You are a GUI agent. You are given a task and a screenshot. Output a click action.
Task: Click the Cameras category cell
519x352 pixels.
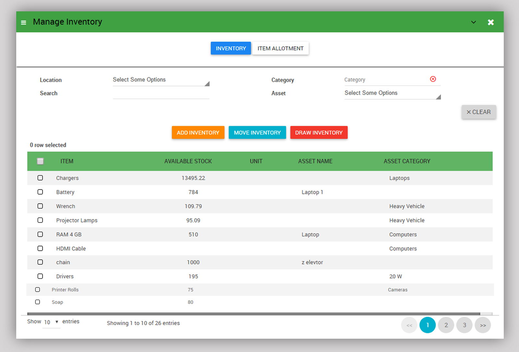(398, 290)
